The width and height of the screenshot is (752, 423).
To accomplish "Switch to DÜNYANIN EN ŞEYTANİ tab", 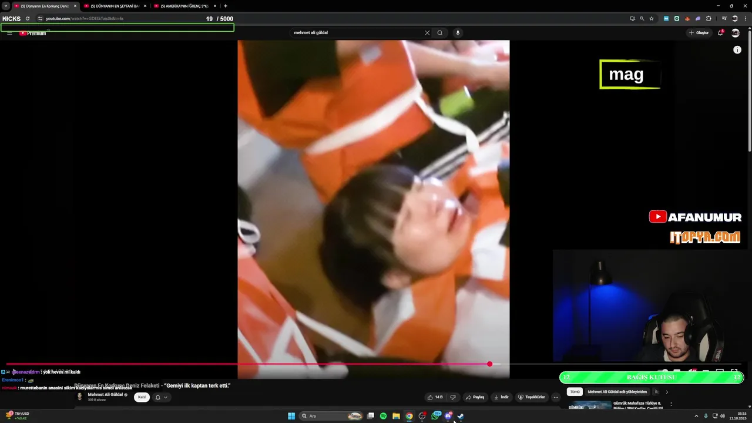I will point(115,6).
